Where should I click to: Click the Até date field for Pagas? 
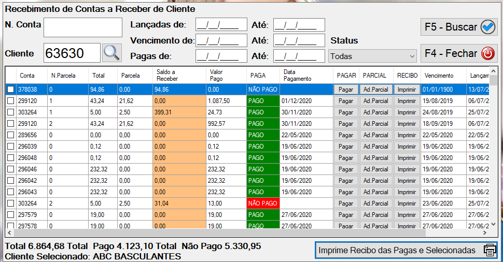click(x=299, y=56)
